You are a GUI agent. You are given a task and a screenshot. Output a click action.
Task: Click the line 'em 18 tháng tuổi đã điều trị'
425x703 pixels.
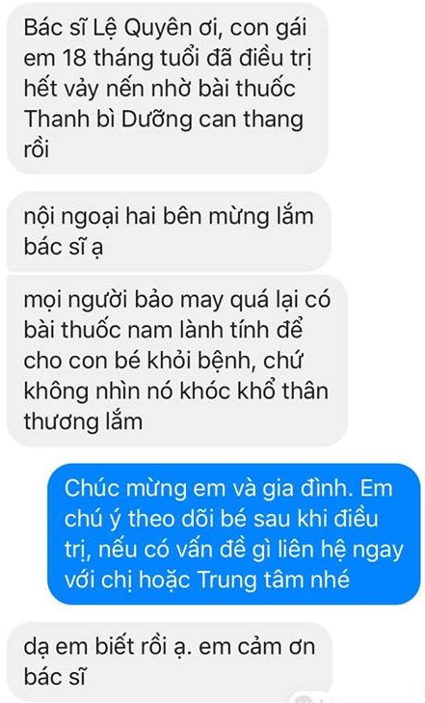click(x=167, y=59)
